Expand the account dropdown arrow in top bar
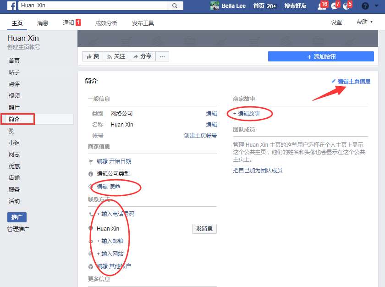Screen dimensions: 385x287 tap(376, 6)
